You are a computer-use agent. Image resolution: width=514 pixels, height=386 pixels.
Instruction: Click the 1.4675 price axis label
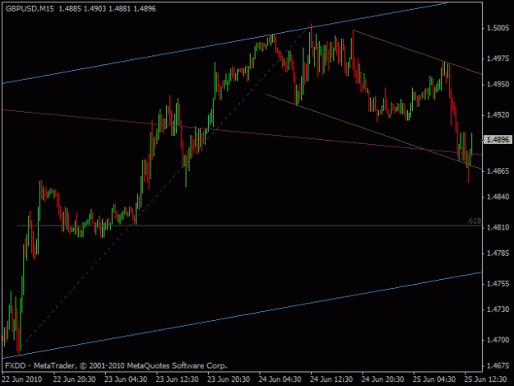[x=498, y=365]
